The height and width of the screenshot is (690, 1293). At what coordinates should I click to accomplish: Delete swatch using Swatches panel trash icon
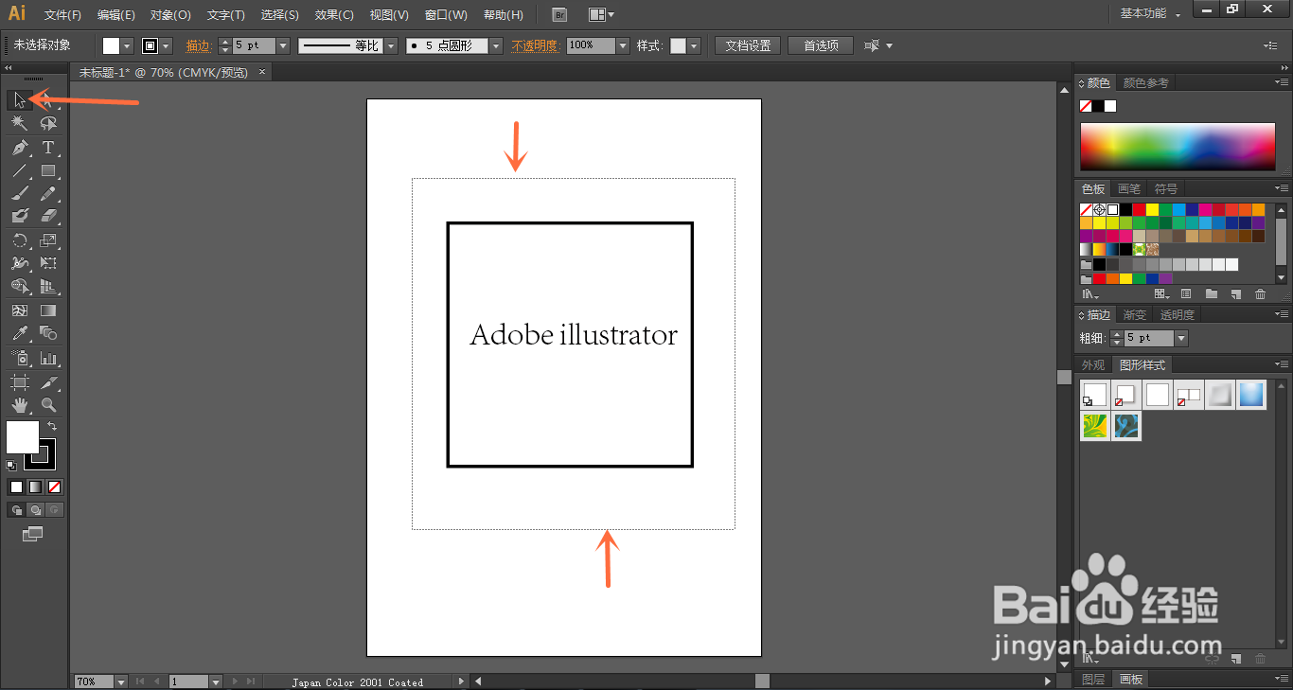pyautogui.click(x=1260, y=294)
